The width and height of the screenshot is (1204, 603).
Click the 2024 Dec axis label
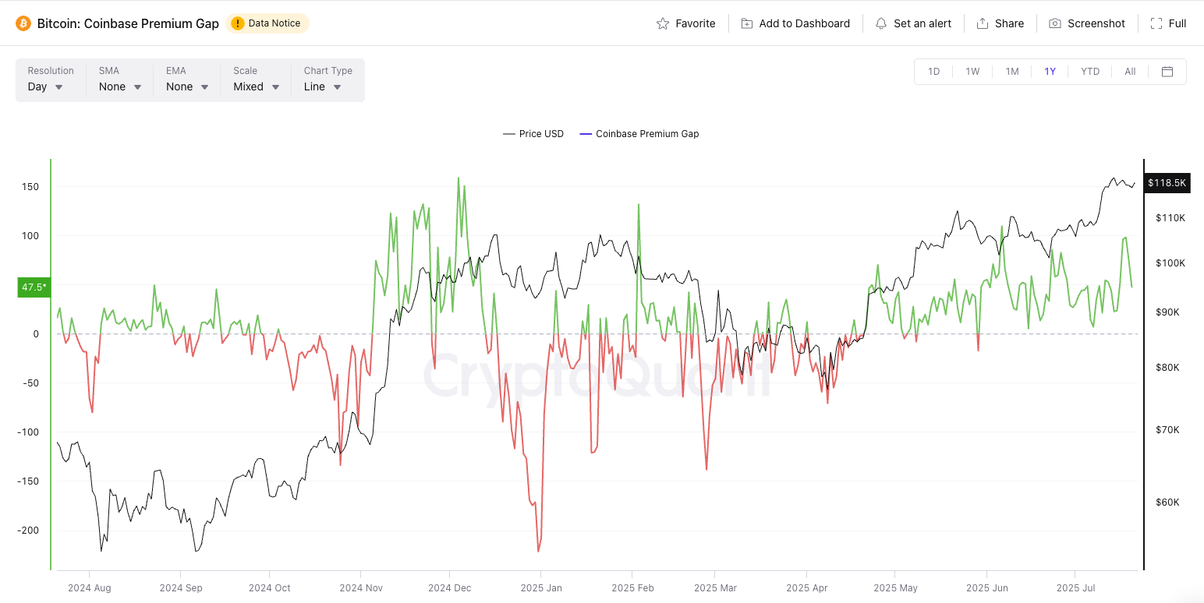[450, 588]
